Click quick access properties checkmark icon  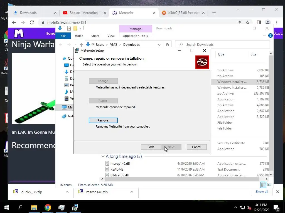click(69, 28)
